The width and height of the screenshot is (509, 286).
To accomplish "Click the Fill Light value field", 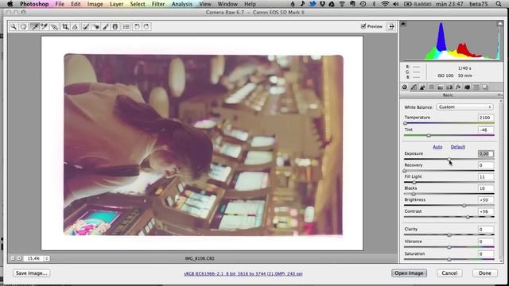I will coord(486,176).
